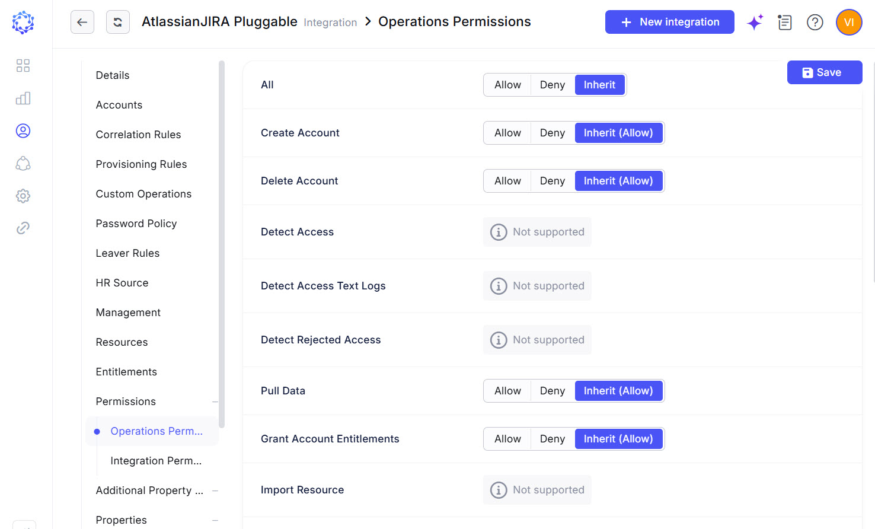Click the app logo in the sidebar
This screenshot has height=529, width=875.
coord(23,23)
